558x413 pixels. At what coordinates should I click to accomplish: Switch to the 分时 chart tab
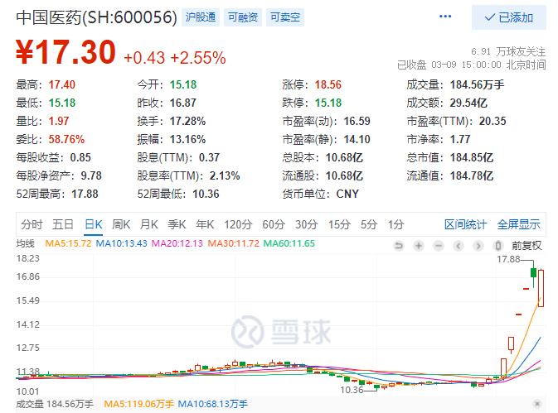click(32, 224)
